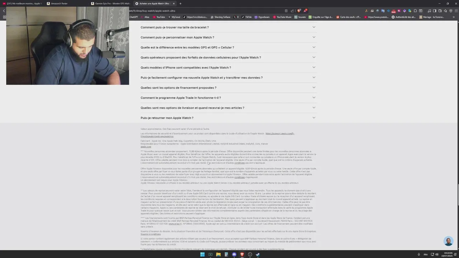Open Discord from the taskbar

click(234, 254)
